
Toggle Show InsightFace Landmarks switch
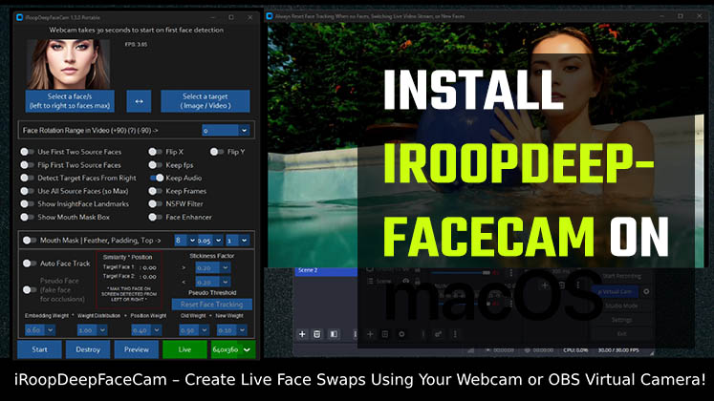(27, 203)
